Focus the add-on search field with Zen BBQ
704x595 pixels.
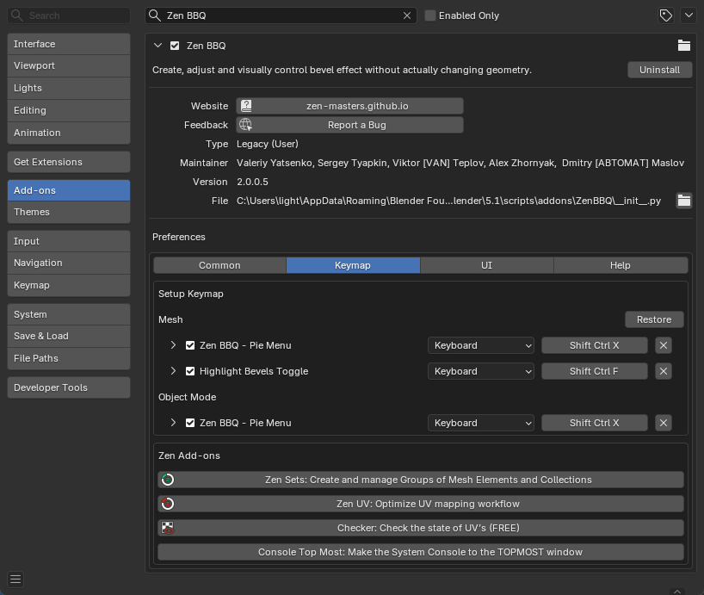click(x=281, y=15)
